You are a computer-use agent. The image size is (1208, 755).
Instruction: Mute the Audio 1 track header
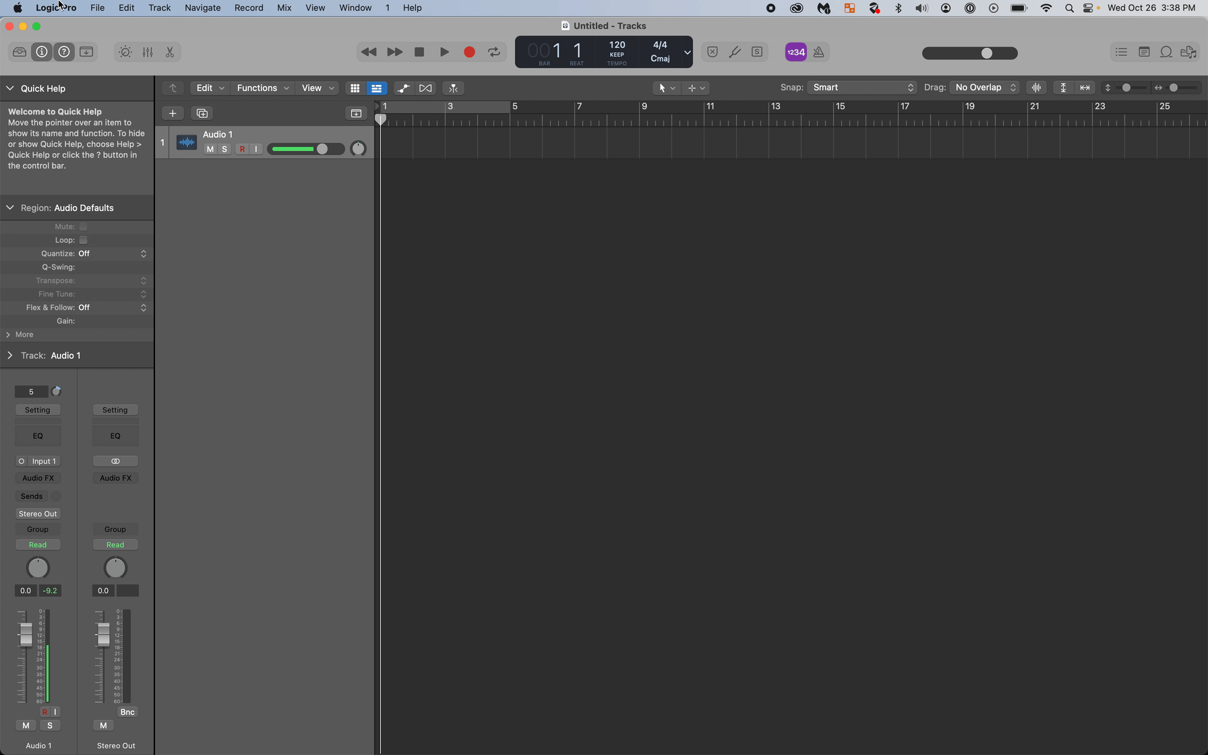[x=210, y=149]
